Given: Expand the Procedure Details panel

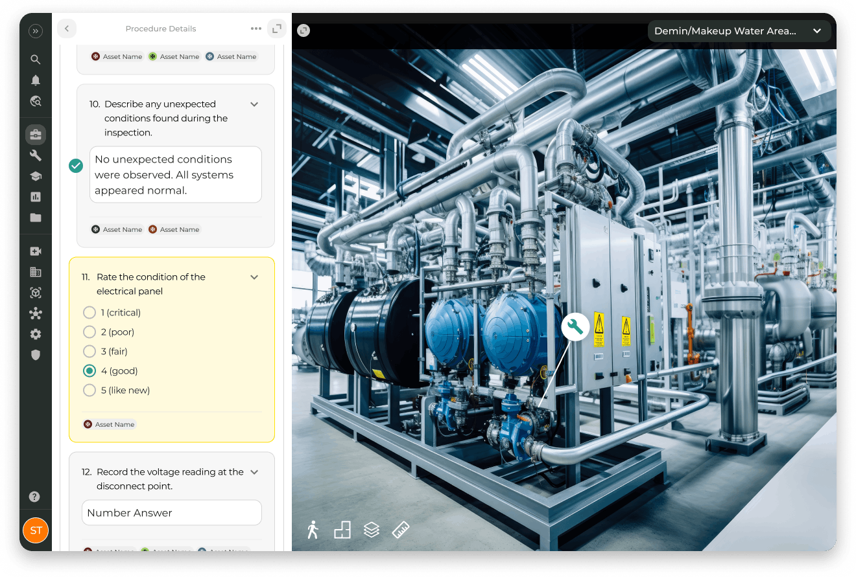Looking at the screenshot, I should coord(277,28).
